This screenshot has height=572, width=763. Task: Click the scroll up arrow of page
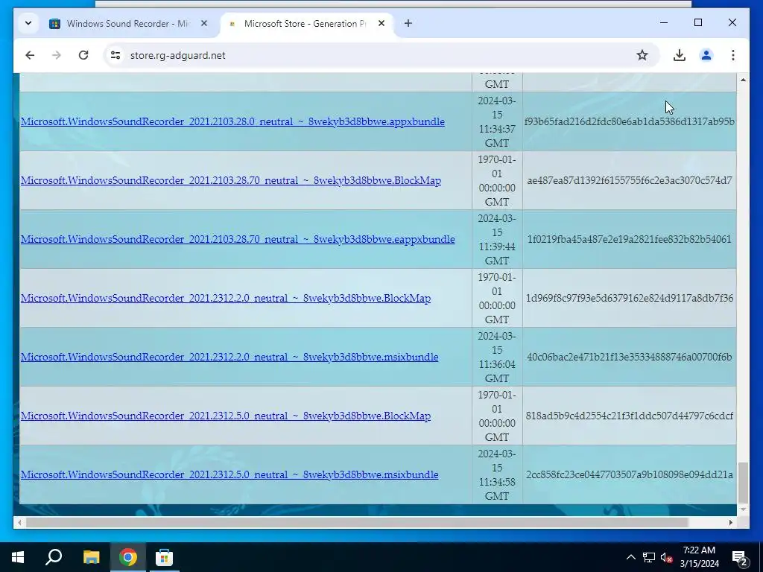click(x=743, y=79)
